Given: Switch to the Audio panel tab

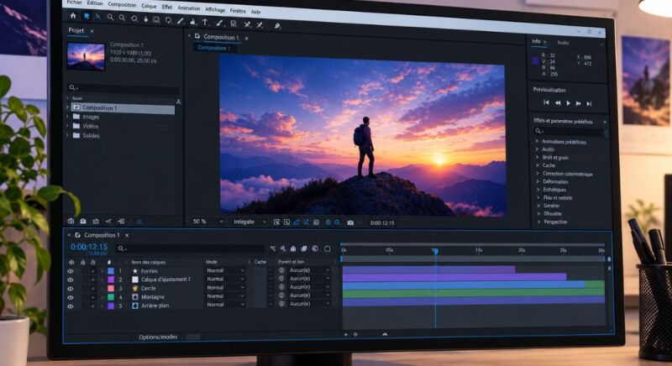Looking at the screenshot, I should (563, 42).
